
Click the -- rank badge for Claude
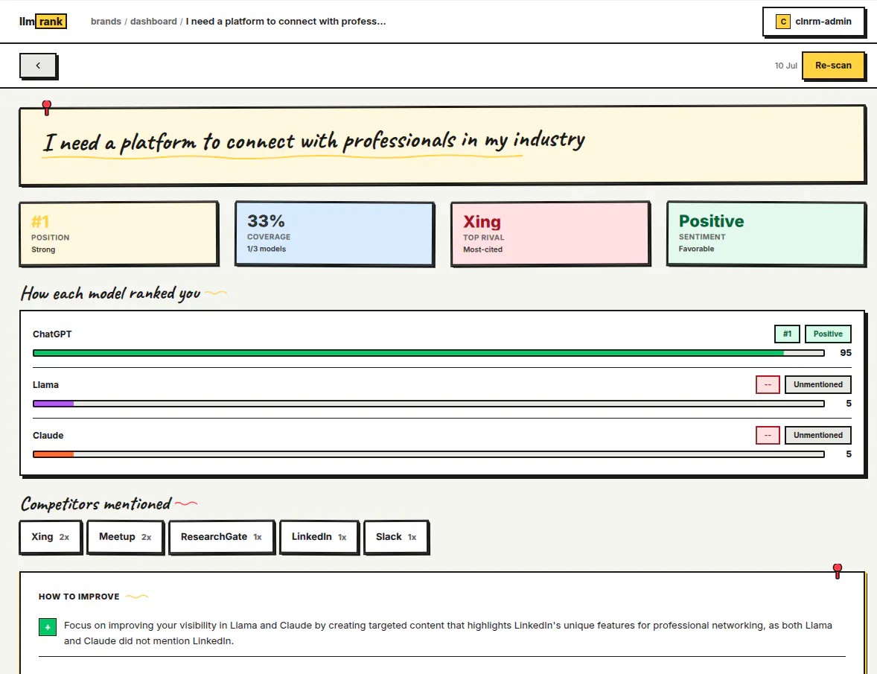[768, 435]
